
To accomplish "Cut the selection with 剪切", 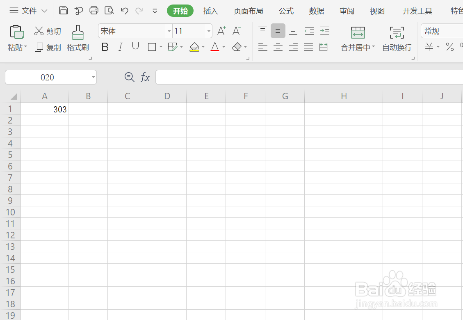I will [48, 31].
